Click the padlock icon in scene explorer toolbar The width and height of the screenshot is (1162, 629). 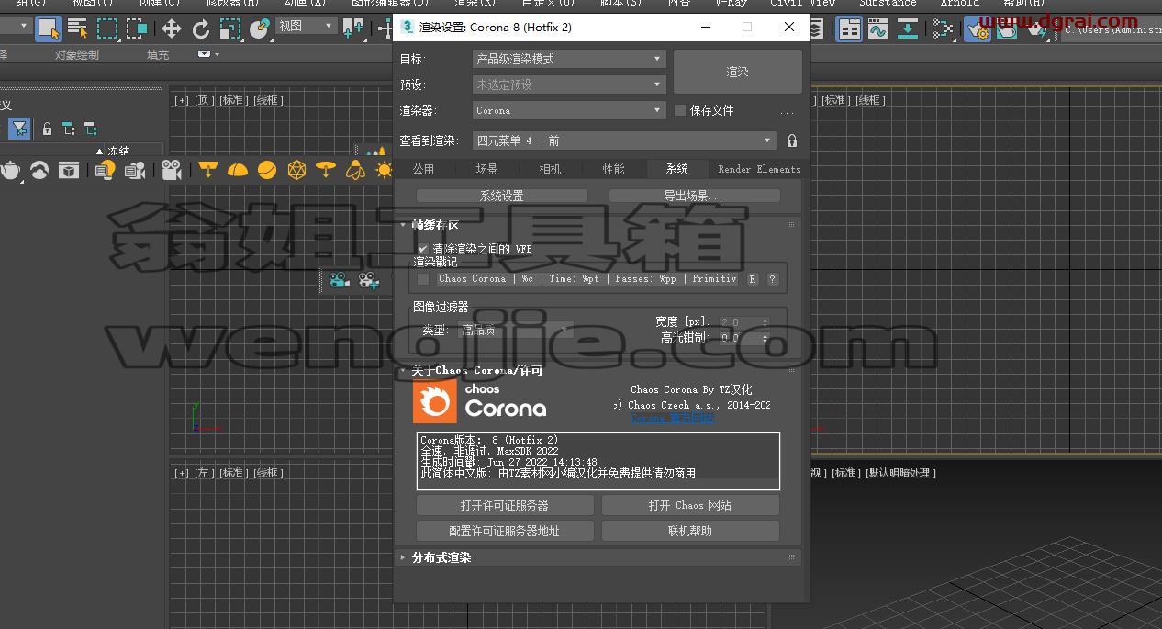(47, 129)
